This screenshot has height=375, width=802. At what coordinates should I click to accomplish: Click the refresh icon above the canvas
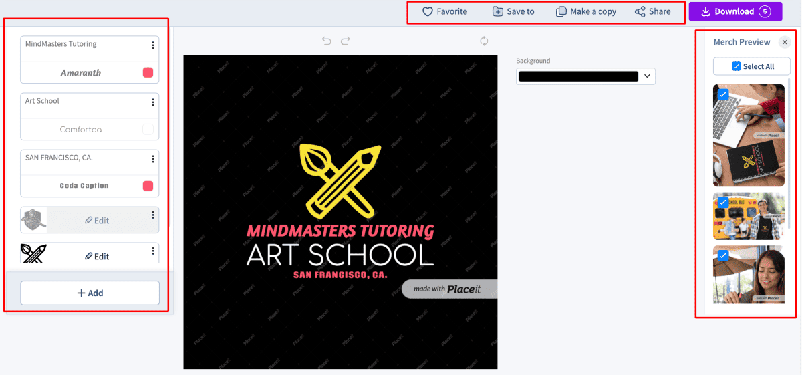484,41
